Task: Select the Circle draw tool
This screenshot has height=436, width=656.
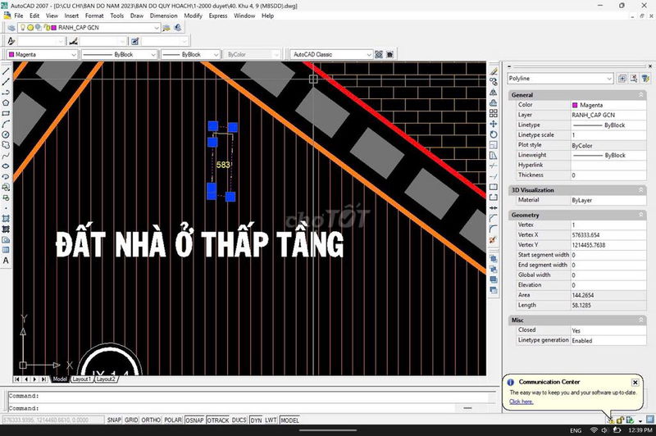Action: (7, 134)
